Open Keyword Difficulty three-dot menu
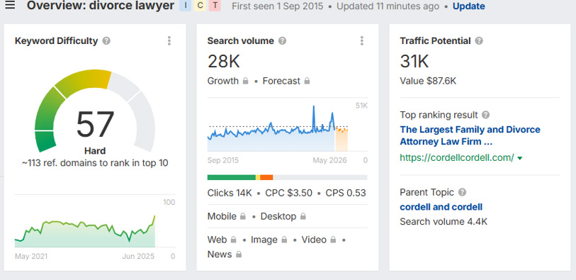The height and width of the screenshot is (280, 576). [x=169, y=41]
